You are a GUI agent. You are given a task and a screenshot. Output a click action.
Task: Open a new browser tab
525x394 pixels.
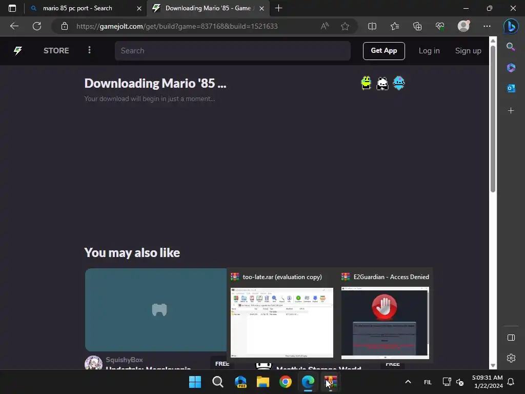pyautogui.click(x=278, y=8)
